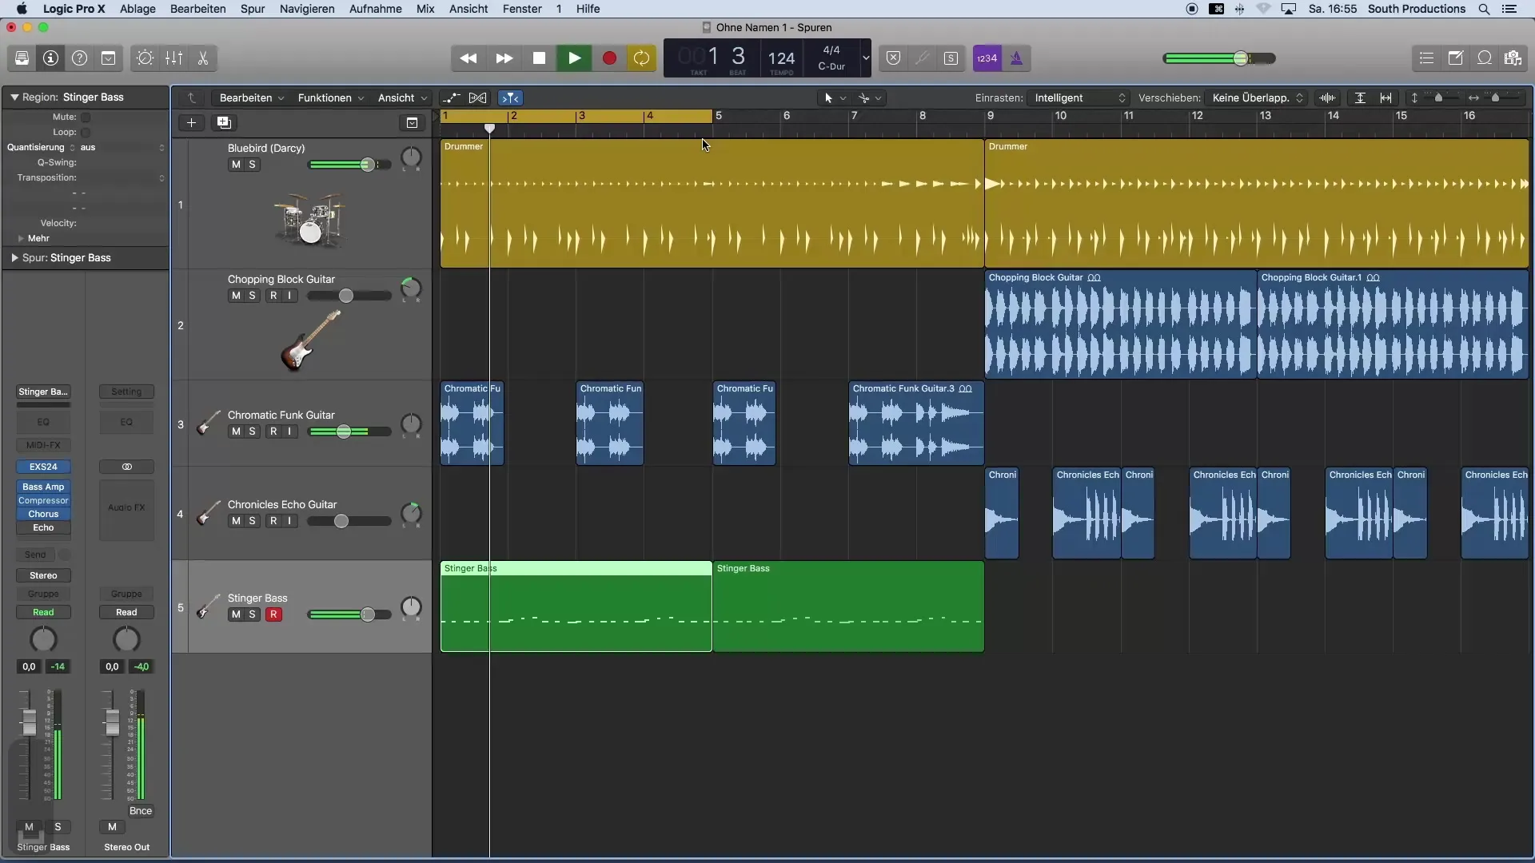Click the vertical auto zoom icon
The width and height of the screenshot is (1535, 863).
pyautogui.click(x=1360, y=97)
